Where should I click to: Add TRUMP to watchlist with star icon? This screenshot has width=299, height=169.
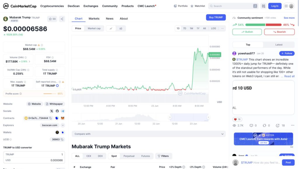coord(52,19)
